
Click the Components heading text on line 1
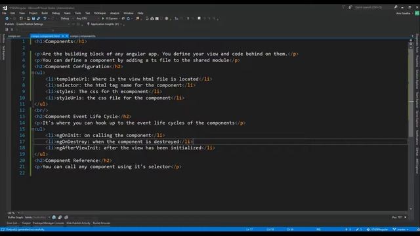pos(59,41)
